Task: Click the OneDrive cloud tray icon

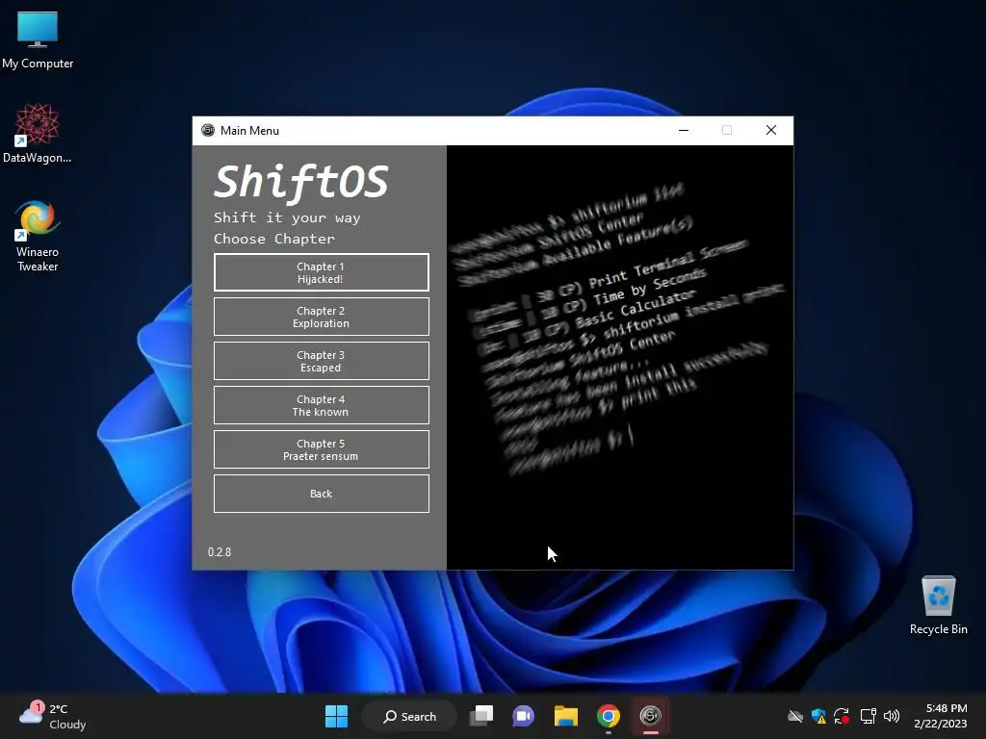Action: [795, 716]
